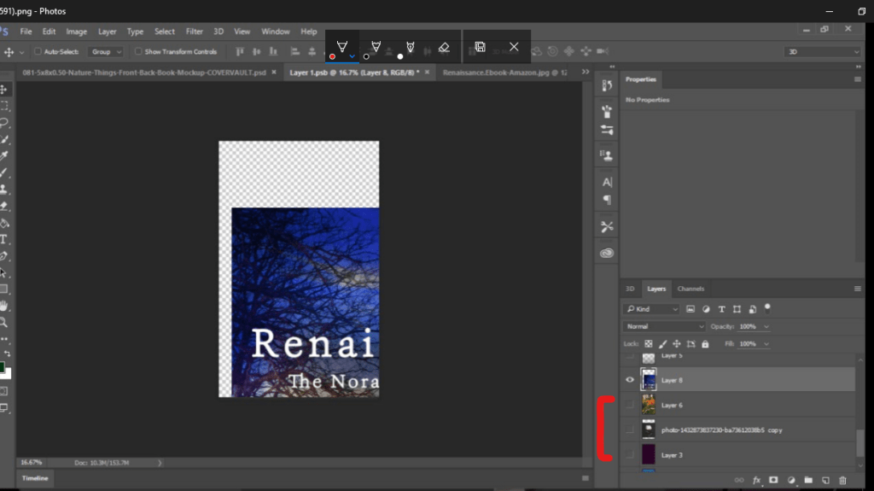Select the Type tool in toolbar
The width and height of the screenshot is (874, 491).
(4, 239)
